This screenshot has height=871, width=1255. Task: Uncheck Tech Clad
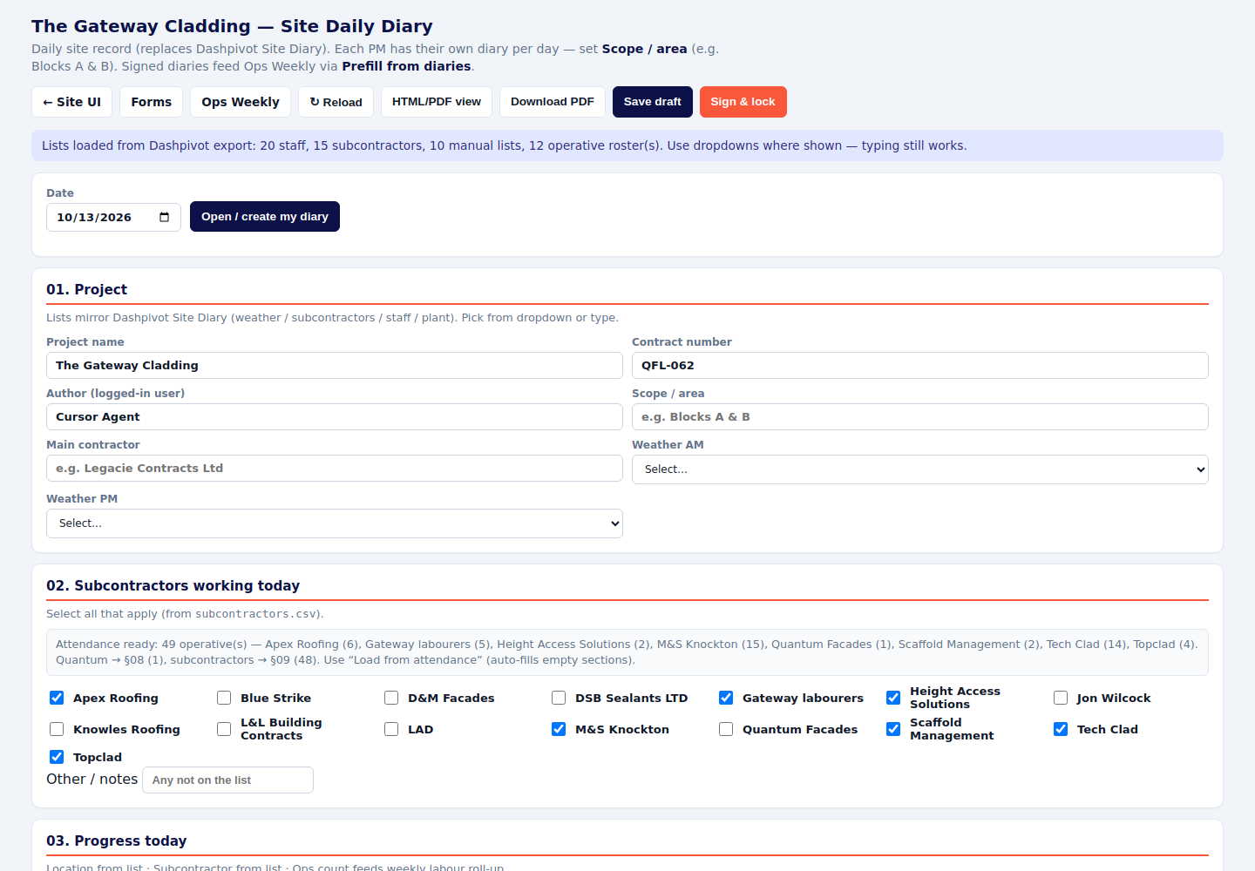tap(1061, 729)
